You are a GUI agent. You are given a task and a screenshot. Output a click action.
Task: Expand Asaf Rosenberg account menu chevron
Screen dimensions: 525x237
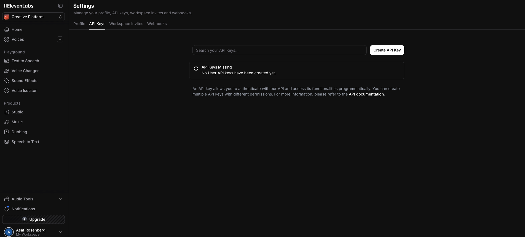tap(60, 232)
